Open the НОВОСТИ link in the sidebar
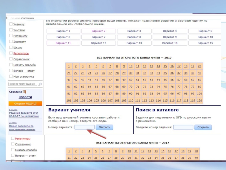This screenshot has height=170, width=226. coord(25,97)
